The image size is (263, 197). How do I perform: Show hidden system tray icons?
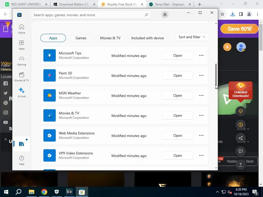pos(217,192)
